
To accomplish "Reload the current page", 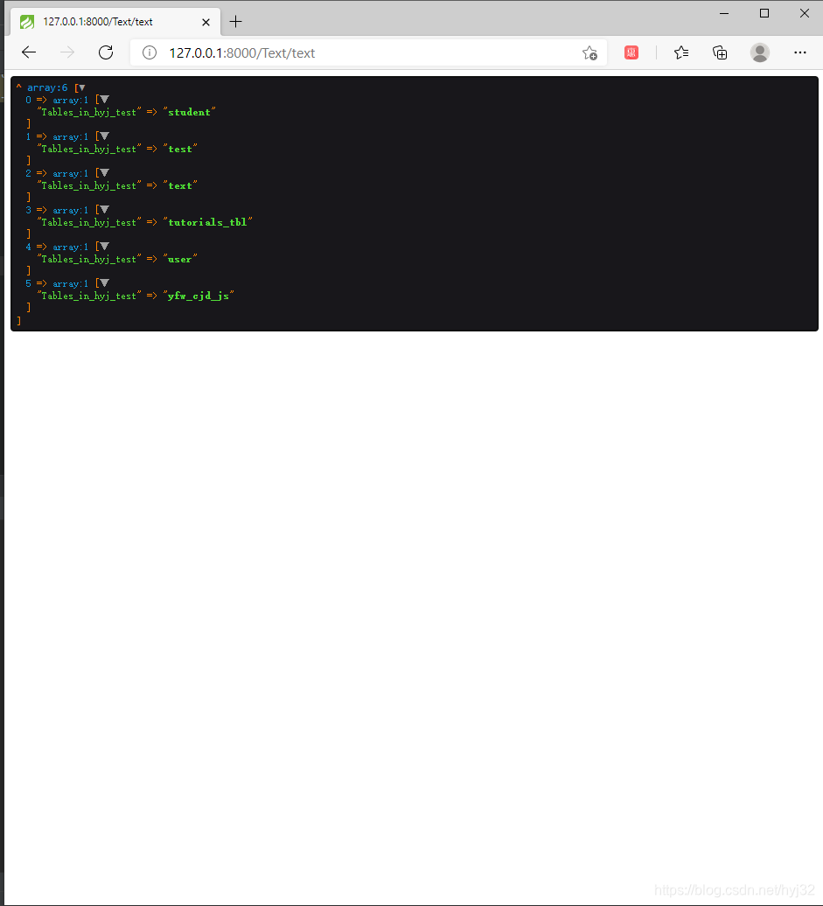I will (x=106, y=52).
